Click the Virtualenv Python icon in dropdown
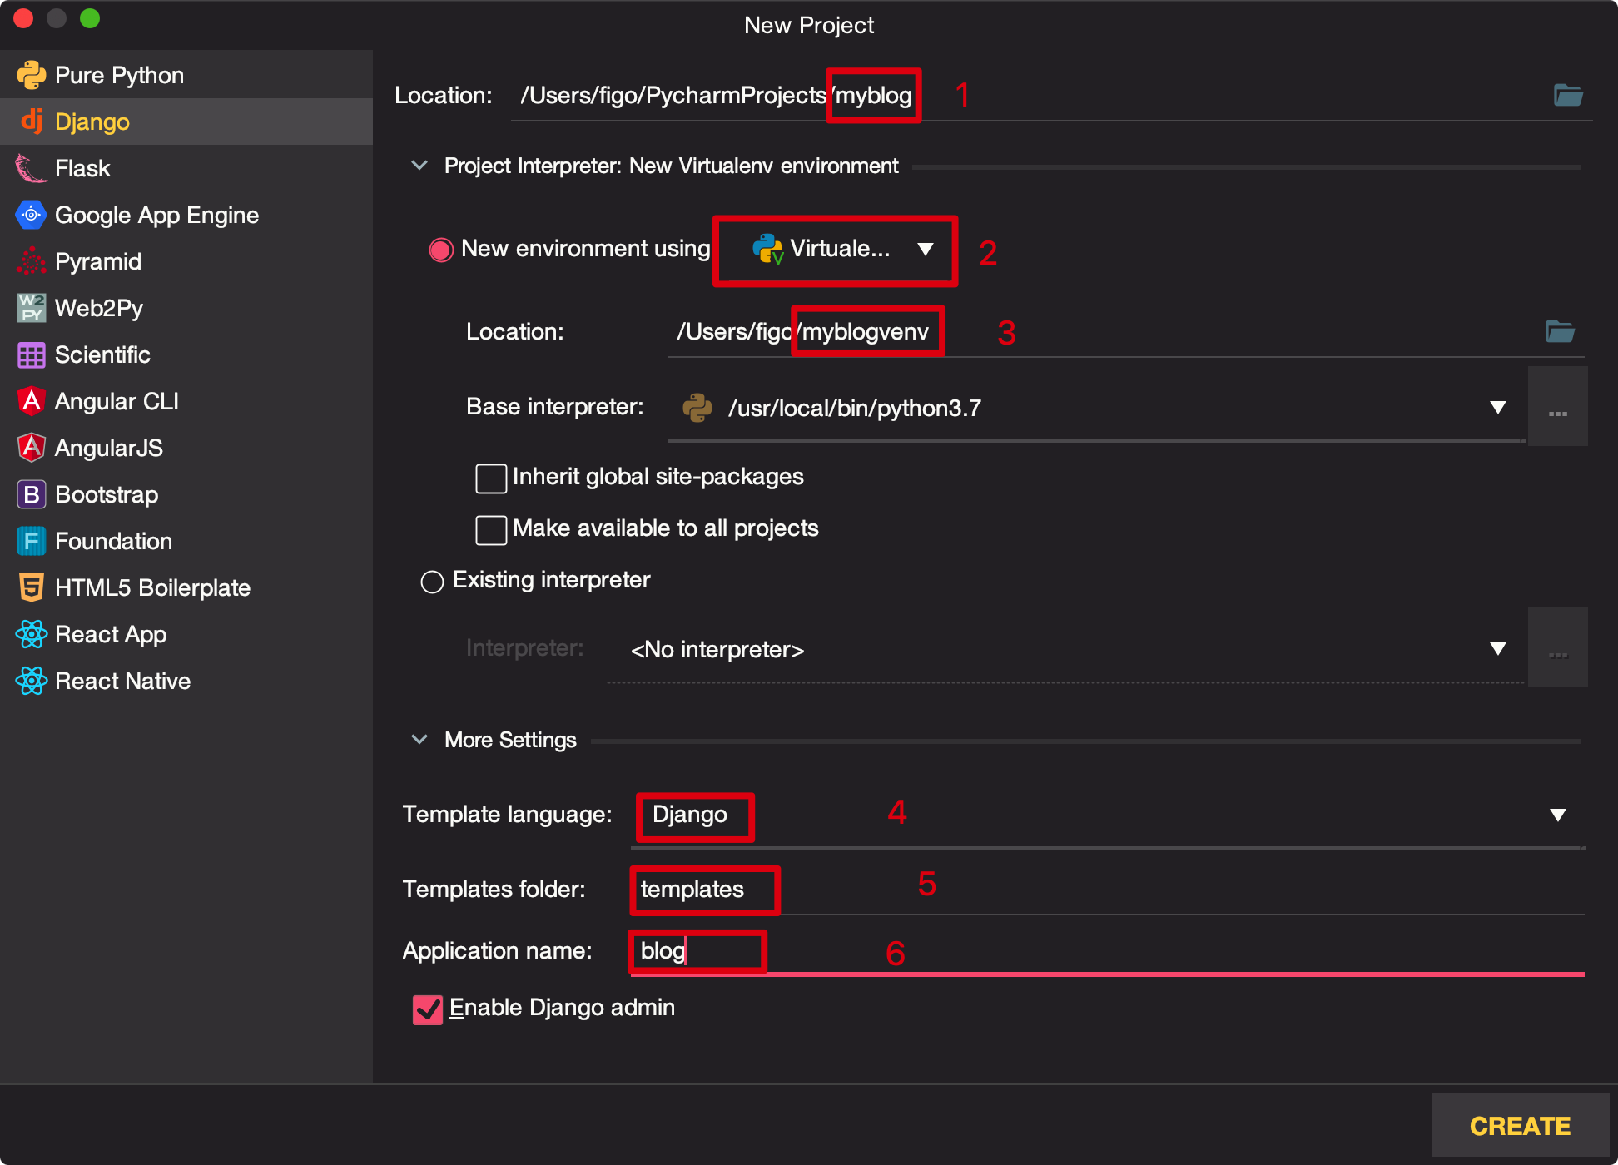Viewport: 1618px width, 1165px height. tap(767, 249)
